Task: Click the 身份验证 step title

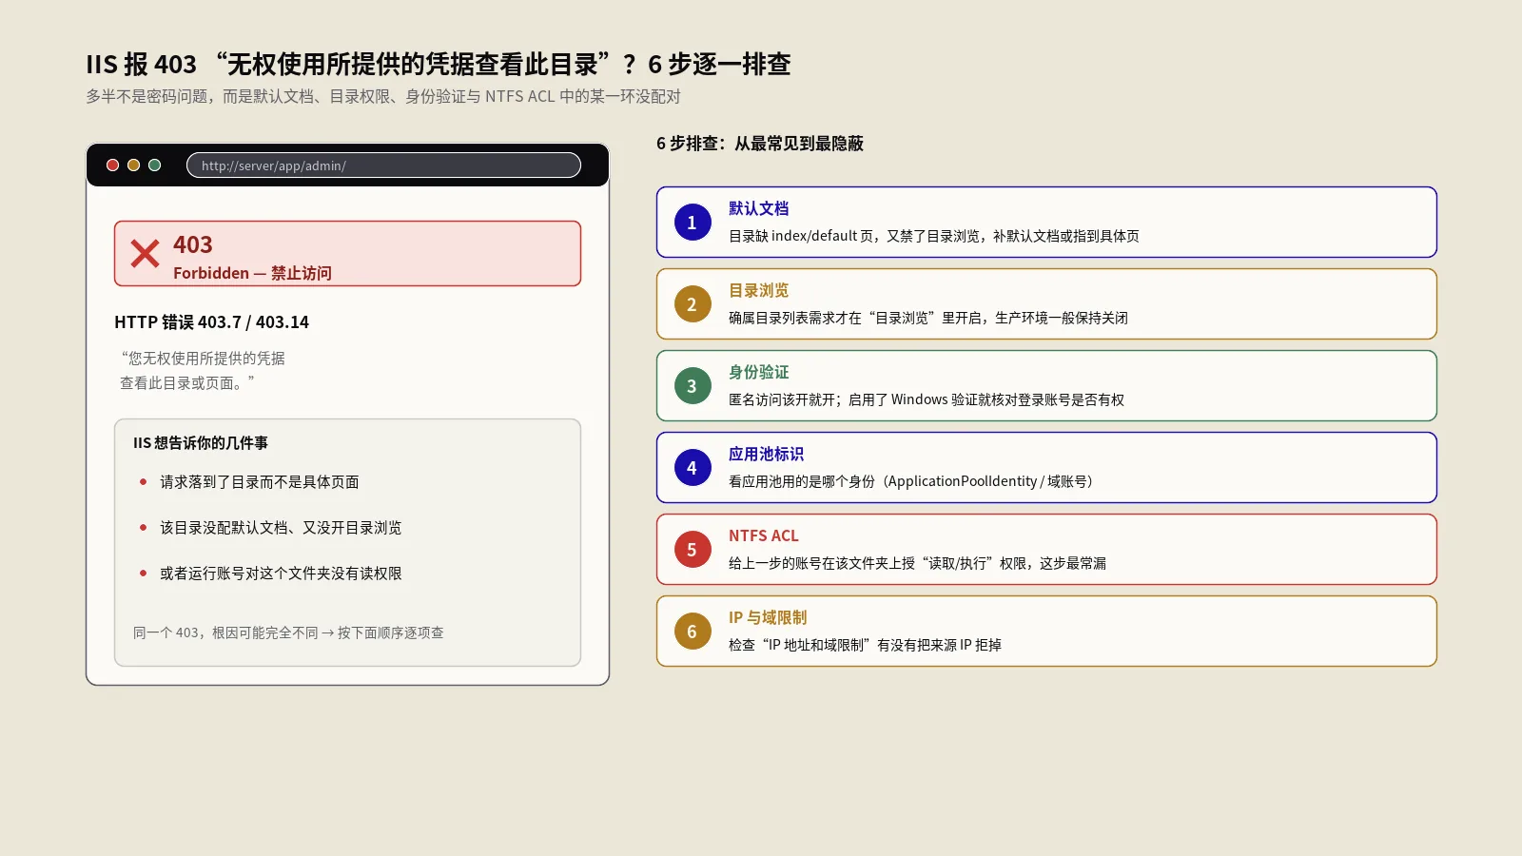Action: tap(758, 372)
